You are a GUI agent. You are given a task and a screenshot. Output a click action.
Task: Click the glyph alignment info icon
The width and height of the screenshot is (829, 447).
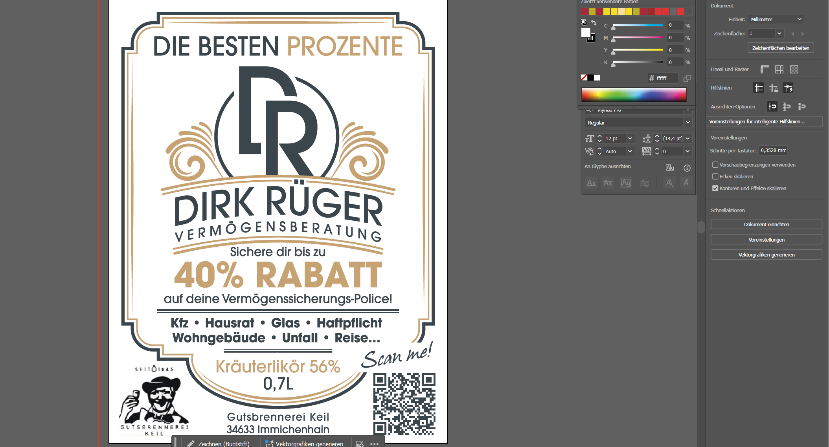tap(687, 168)
